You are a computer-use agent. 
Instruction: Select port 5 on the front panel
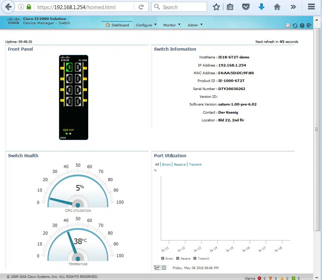click(69, 90)
